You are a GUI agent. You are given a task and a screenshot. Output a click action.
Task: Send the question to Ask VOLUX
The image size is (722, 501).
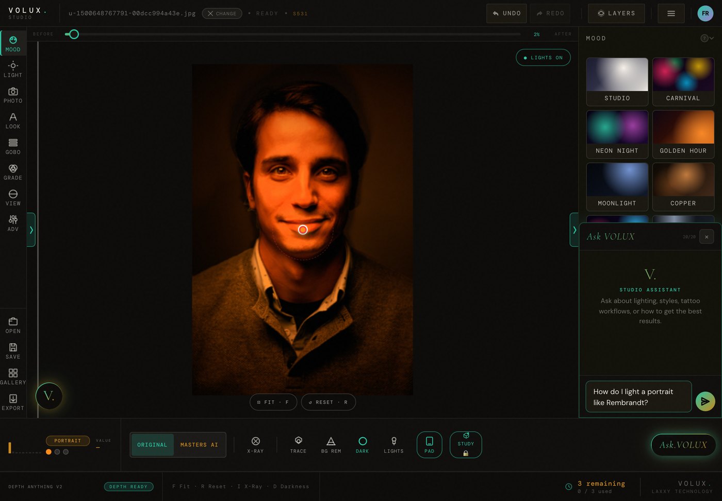tap(705, 402)
